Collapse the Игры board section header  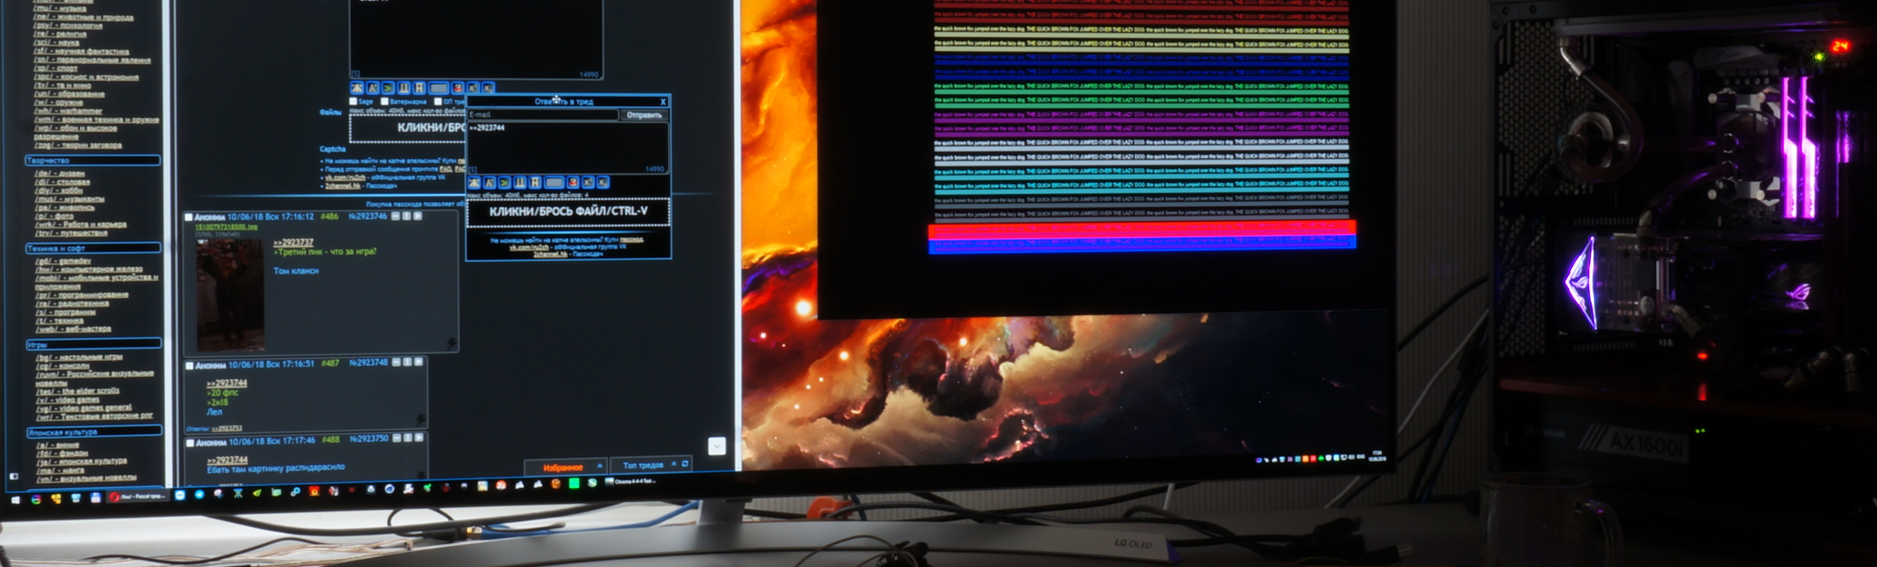[93, 343]
